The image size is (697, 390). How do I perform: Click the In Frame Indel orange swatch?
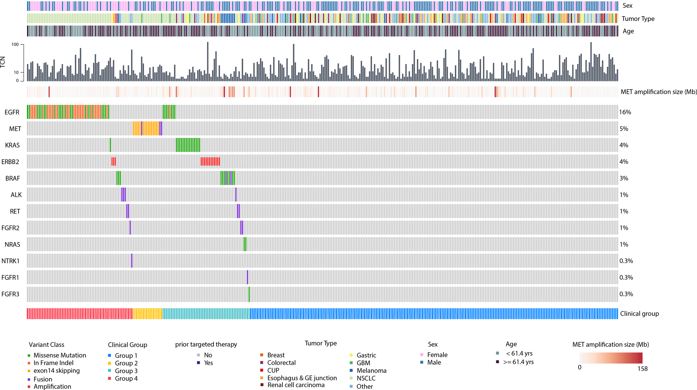pos(29,363)
